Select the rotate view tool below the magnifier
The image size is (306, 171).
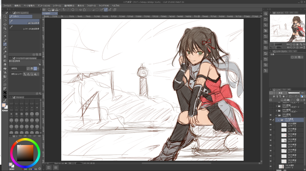click(x=5, y=21)
